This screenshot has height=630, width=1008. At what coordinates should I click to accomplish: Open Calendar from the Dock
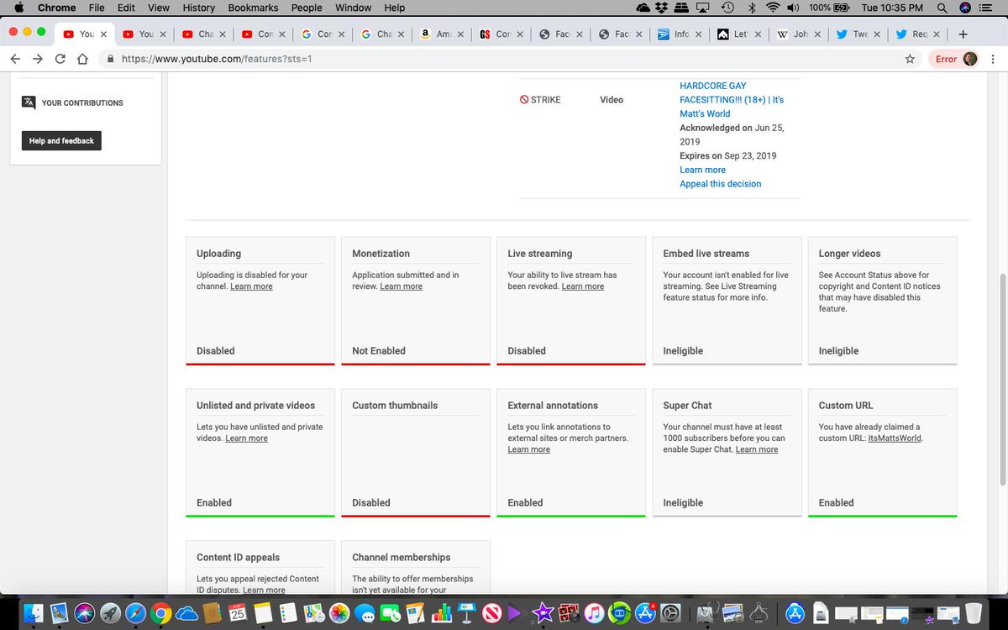[238, 613]
